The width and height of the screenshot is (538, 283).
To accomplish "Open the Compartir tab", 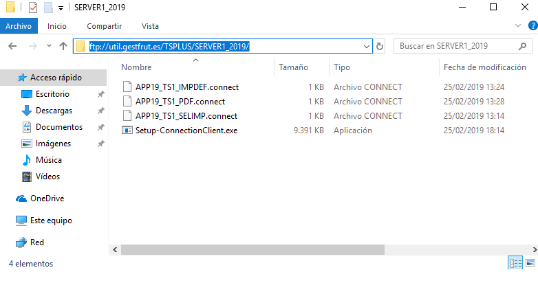I will [105, 26].
